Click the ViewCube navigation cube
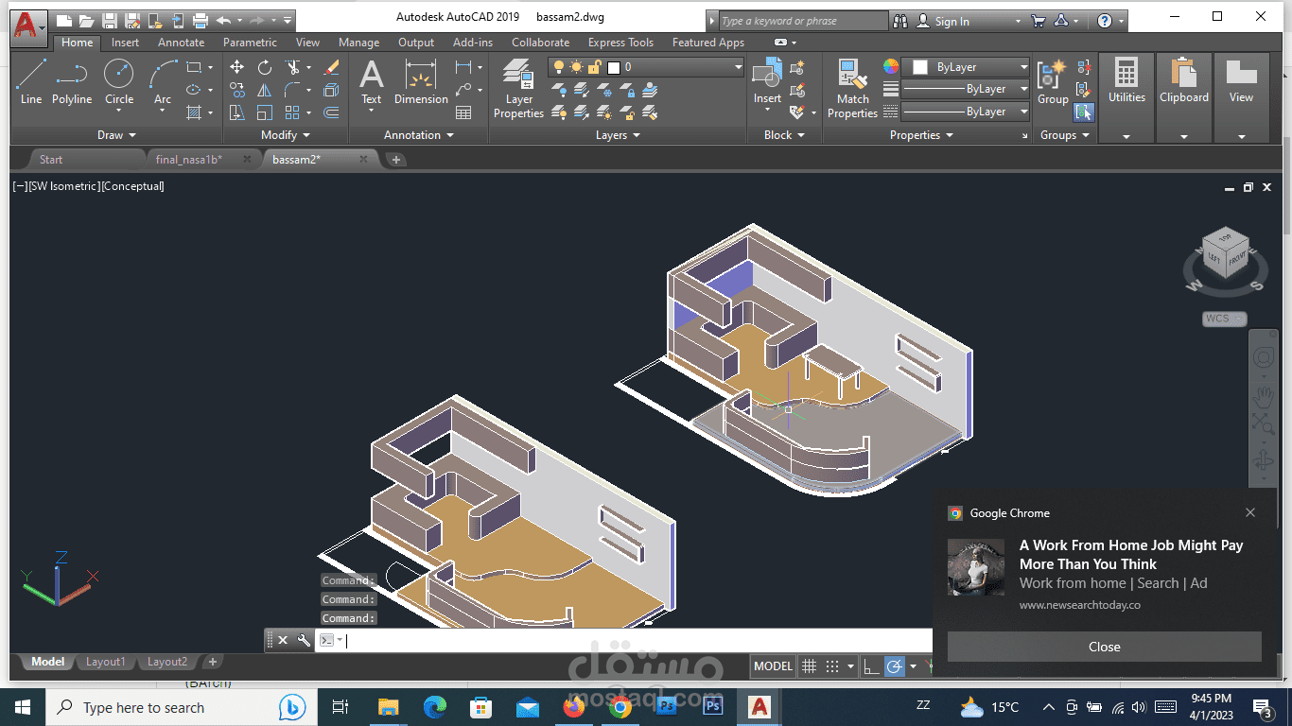The height and width of the screenshot is (726, 1292). [1226, 253]
